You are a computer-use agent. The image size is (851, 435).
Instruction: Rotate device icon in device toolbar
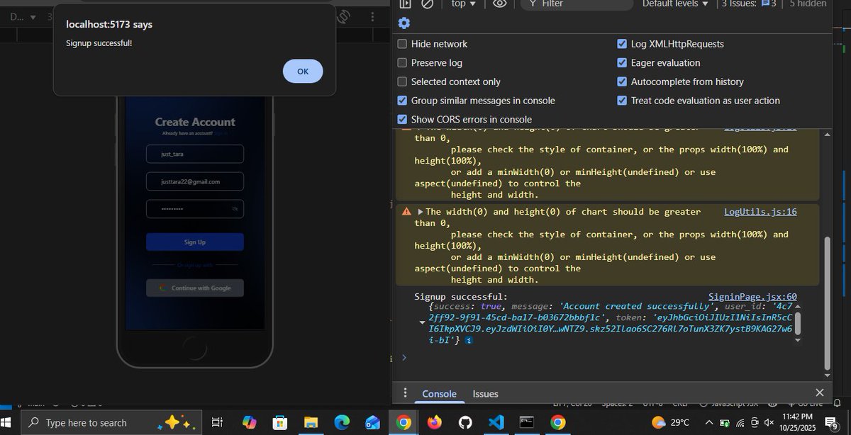click(x=343, y=16)
